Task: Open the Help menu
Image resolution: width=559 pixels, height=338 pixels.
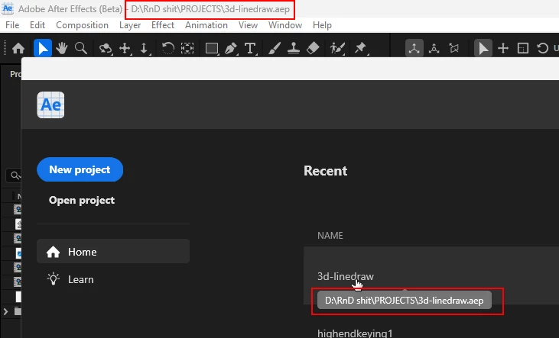Action: (322, 25)
